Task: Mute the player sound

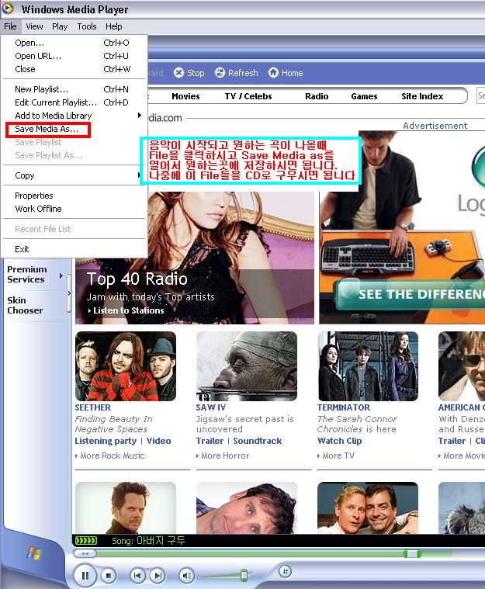Action: pyautogui.click(x=187, y=575)
